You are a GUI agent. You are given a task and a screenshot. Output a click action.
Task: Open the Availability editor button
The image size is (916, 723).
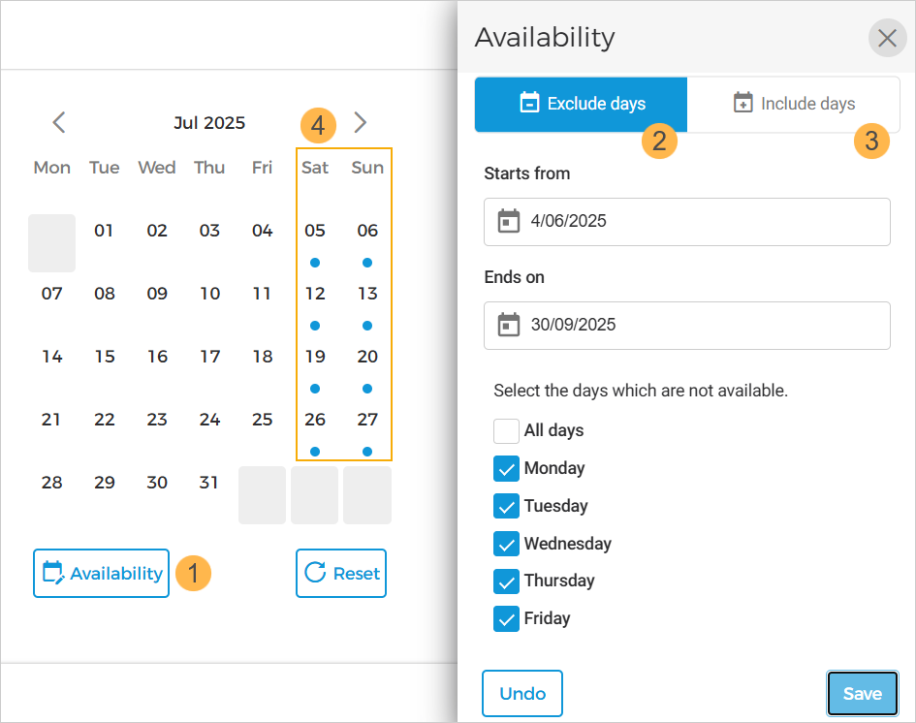[x=102, y=574]
